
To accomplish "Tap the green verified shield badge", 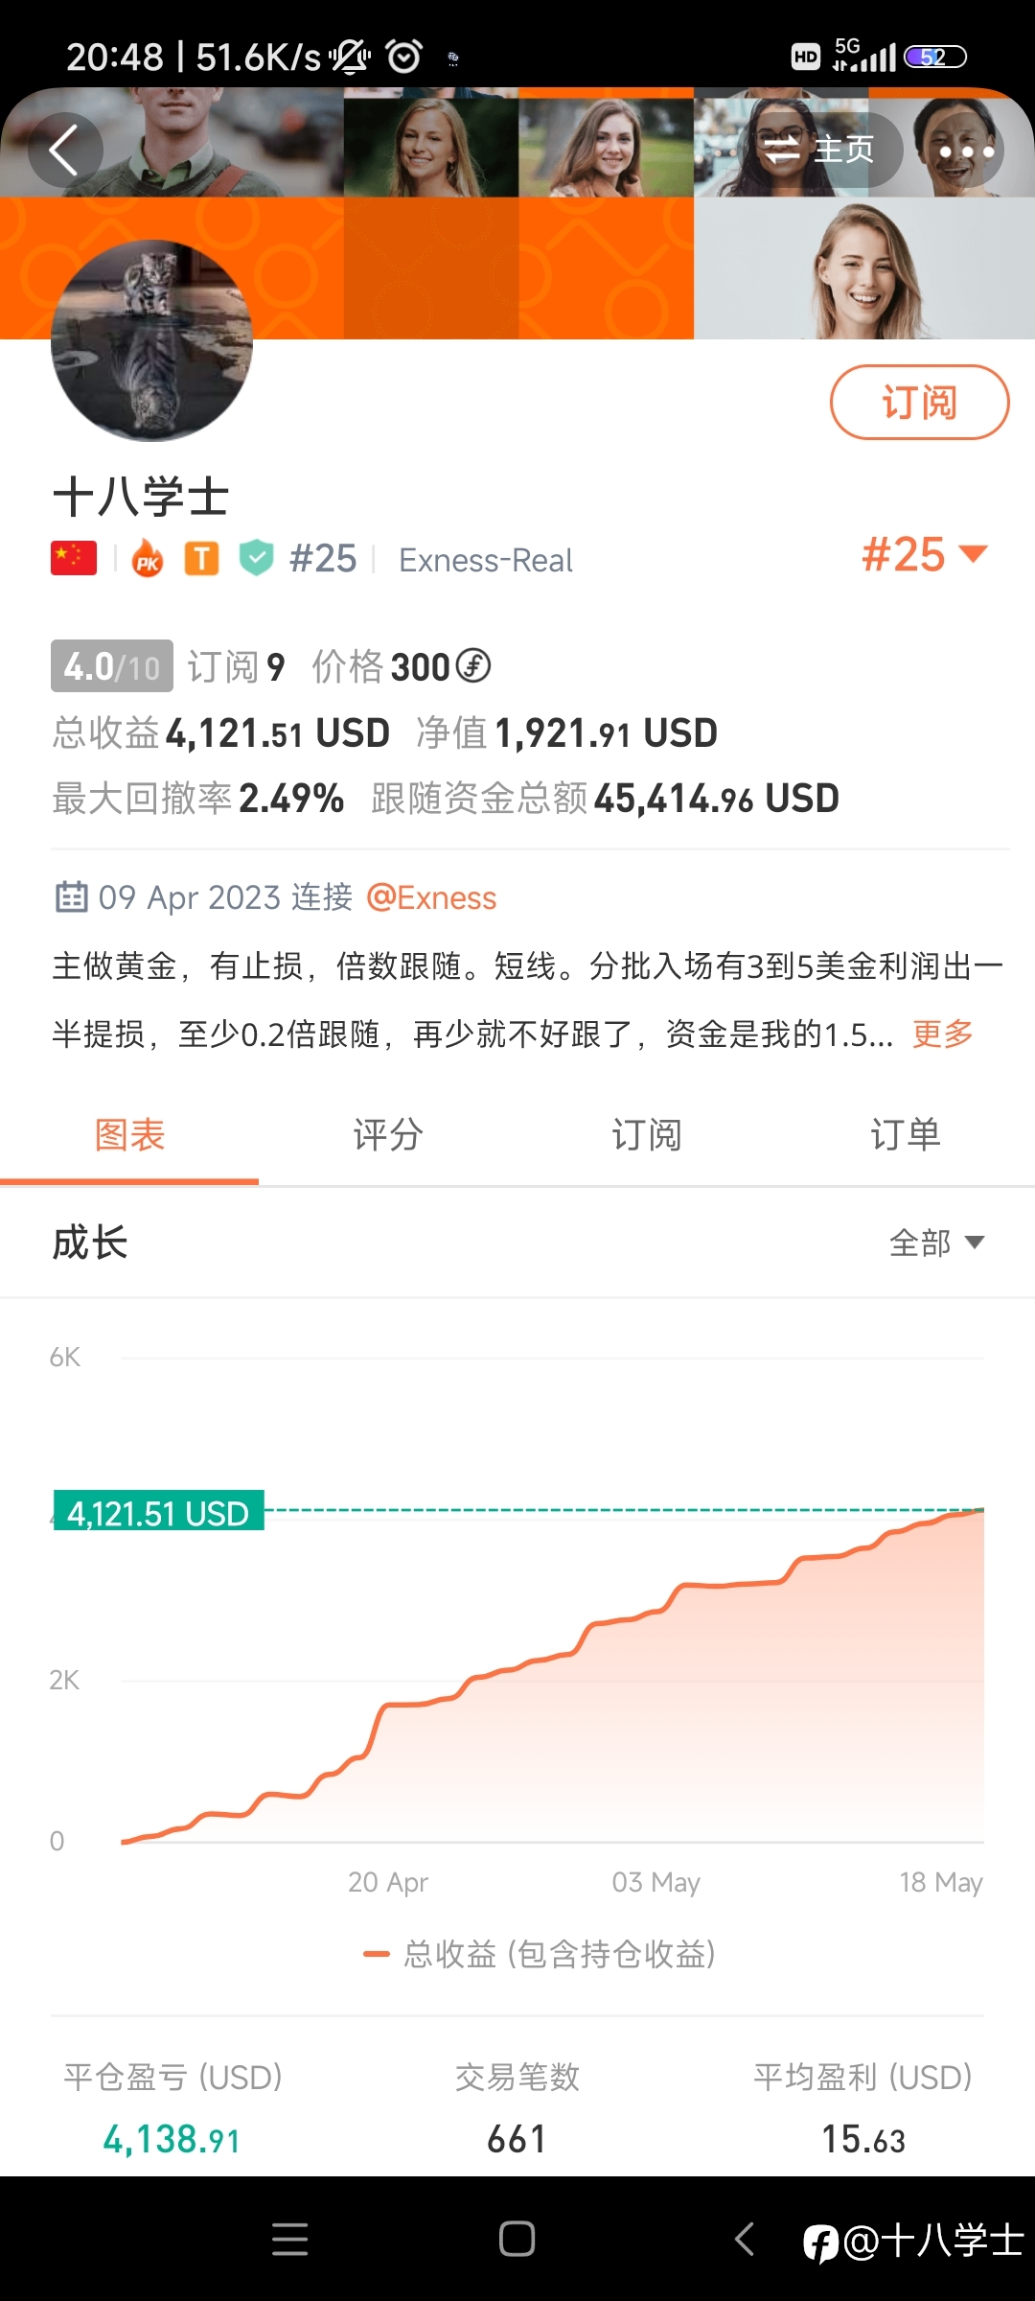I will [256, 557].
